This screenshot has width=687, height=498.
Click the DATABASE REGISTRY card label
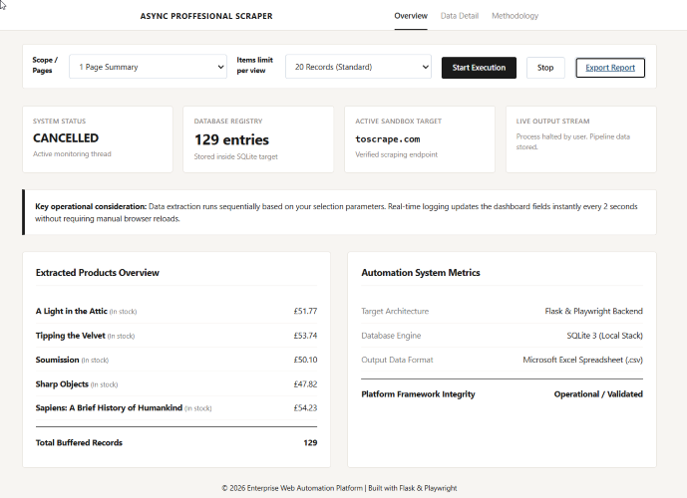tap(228, 122)
